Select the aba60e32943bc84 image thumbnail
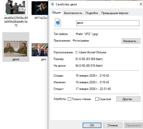Viewport: 143px width, 129px height. click(x=15, y=7)
